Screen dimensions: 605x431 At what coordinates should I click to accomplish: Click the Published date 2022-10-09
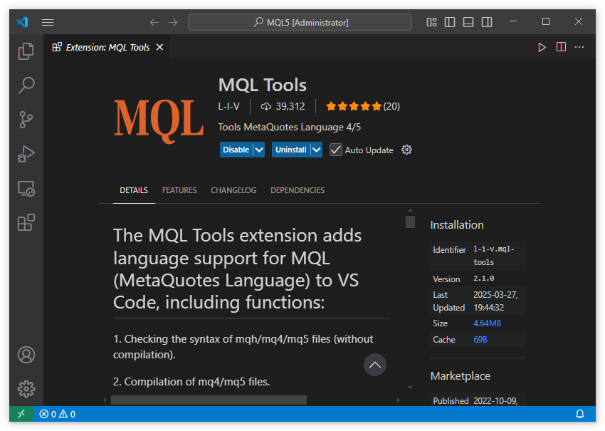(495, 401)
